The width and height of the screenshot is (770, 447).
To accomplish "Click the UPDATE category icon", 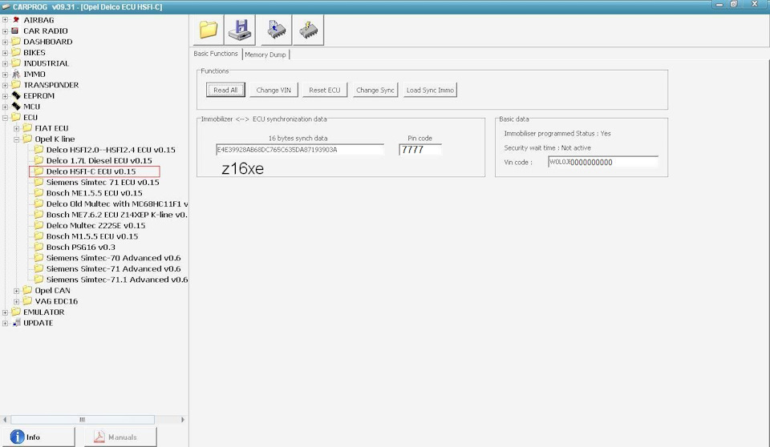I will click(x=16, y=323).
